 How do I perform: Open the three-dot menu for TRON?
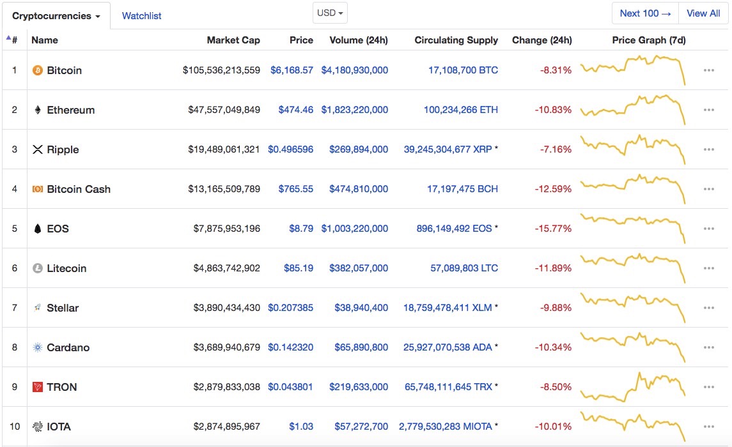708,387
